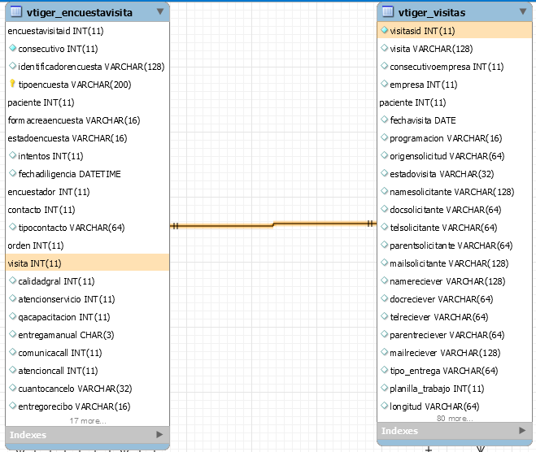Click the vtiger_encuestavisita table icon
Viewport: 536px width, 452px height.
(x=15, y=11)
